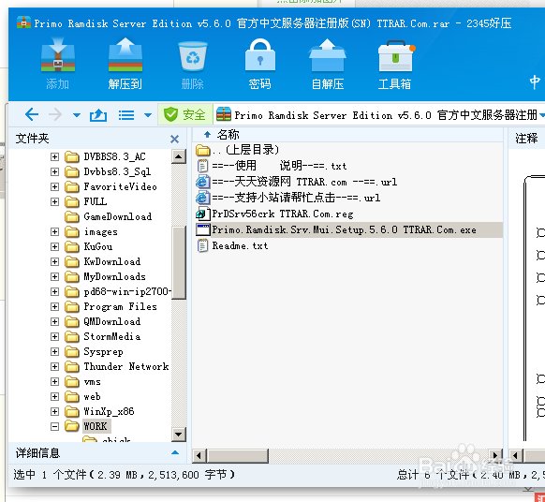Screen dimensions: 545x502
Task: Select the WORK folder label
Action: pyautogui.click(x=96, y=426)
